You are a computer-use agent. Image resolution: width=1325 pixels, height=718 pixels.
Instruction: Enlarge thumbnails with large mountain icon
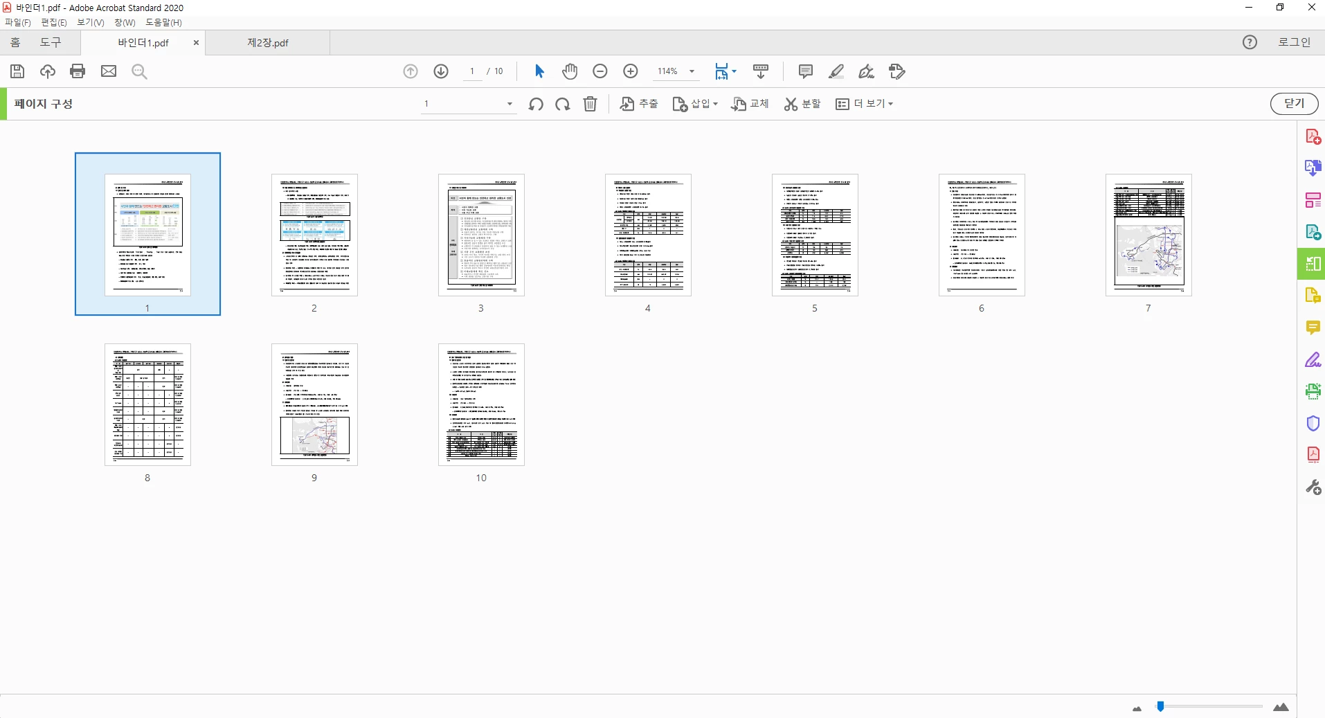pos(1281,707)
